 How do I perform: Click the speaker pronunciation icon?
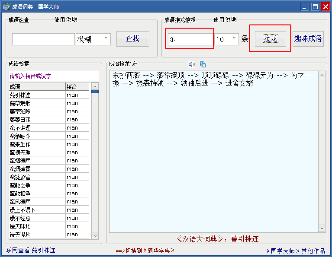pyautogui.click(x=192, y=64)
